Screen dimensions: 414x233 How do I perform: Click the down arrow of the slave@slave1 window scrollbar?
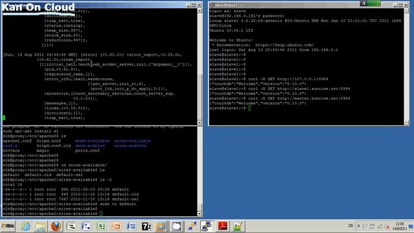(406, 122)
